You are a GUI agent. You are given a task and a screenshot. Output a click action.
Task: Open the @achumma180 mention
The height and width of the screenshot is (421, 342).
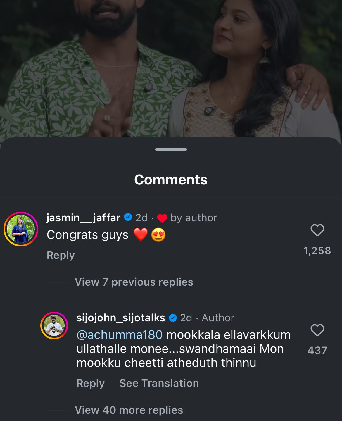click(x=119, y=335)
